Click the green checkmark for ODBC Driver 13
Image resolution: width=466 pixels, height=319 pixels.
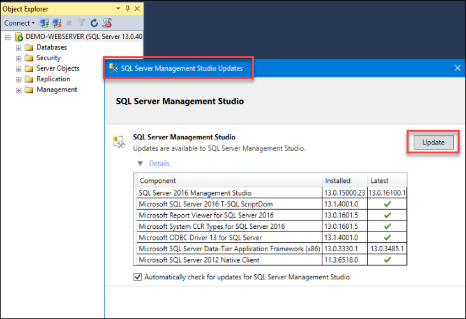387,237
